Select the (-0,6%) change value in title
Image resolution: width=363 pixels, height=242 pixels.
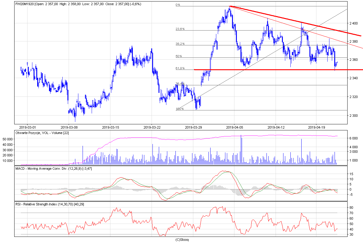[x=135, y=4]
